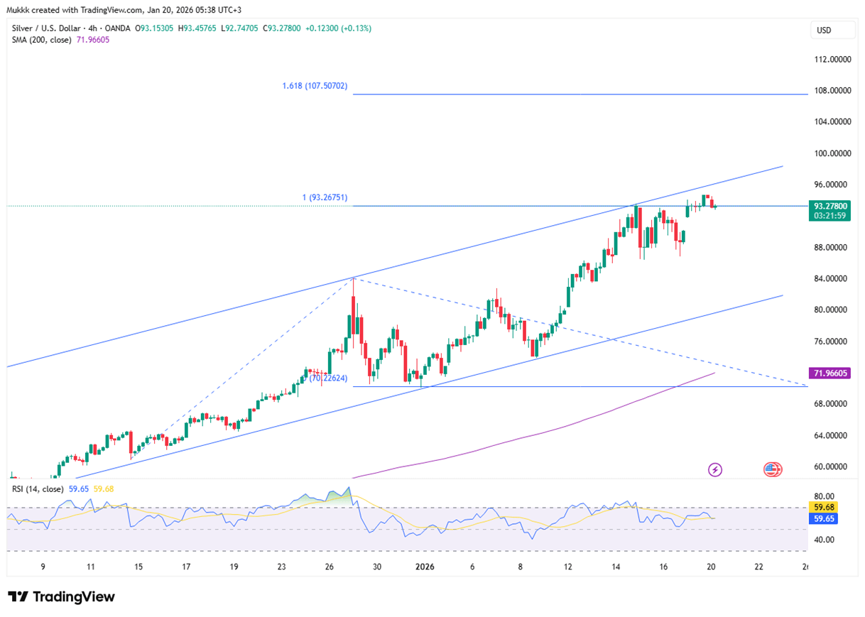Click the 1.618 Fibonacci extension horizontal line
The height and width of the screenshot is (617, 865).
pyautogui.click(x=568, y=94)
